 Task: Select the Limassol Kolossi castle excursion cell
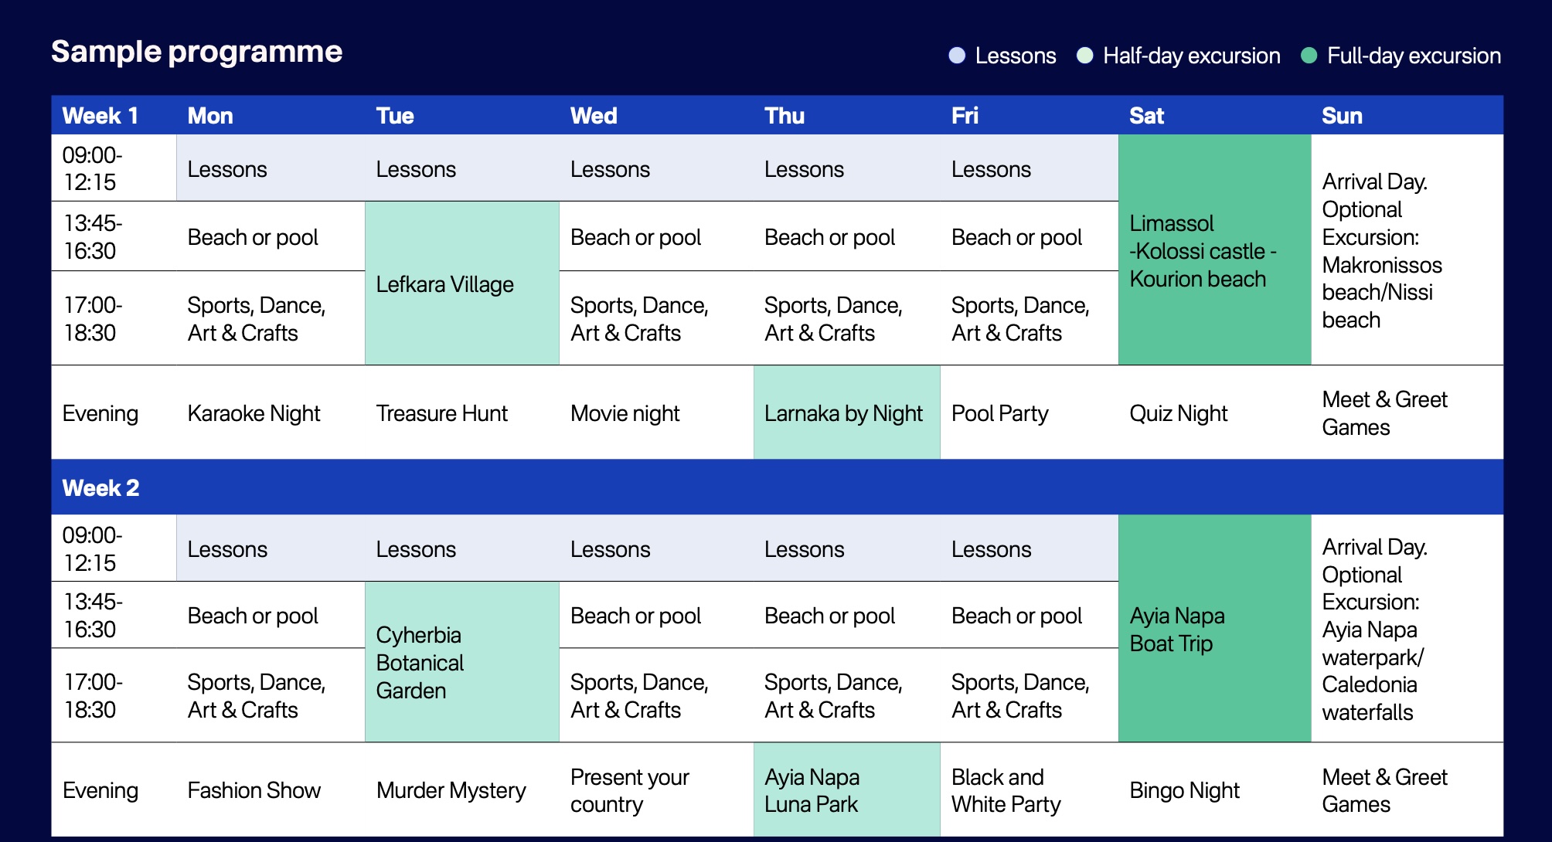point(1213,251)
